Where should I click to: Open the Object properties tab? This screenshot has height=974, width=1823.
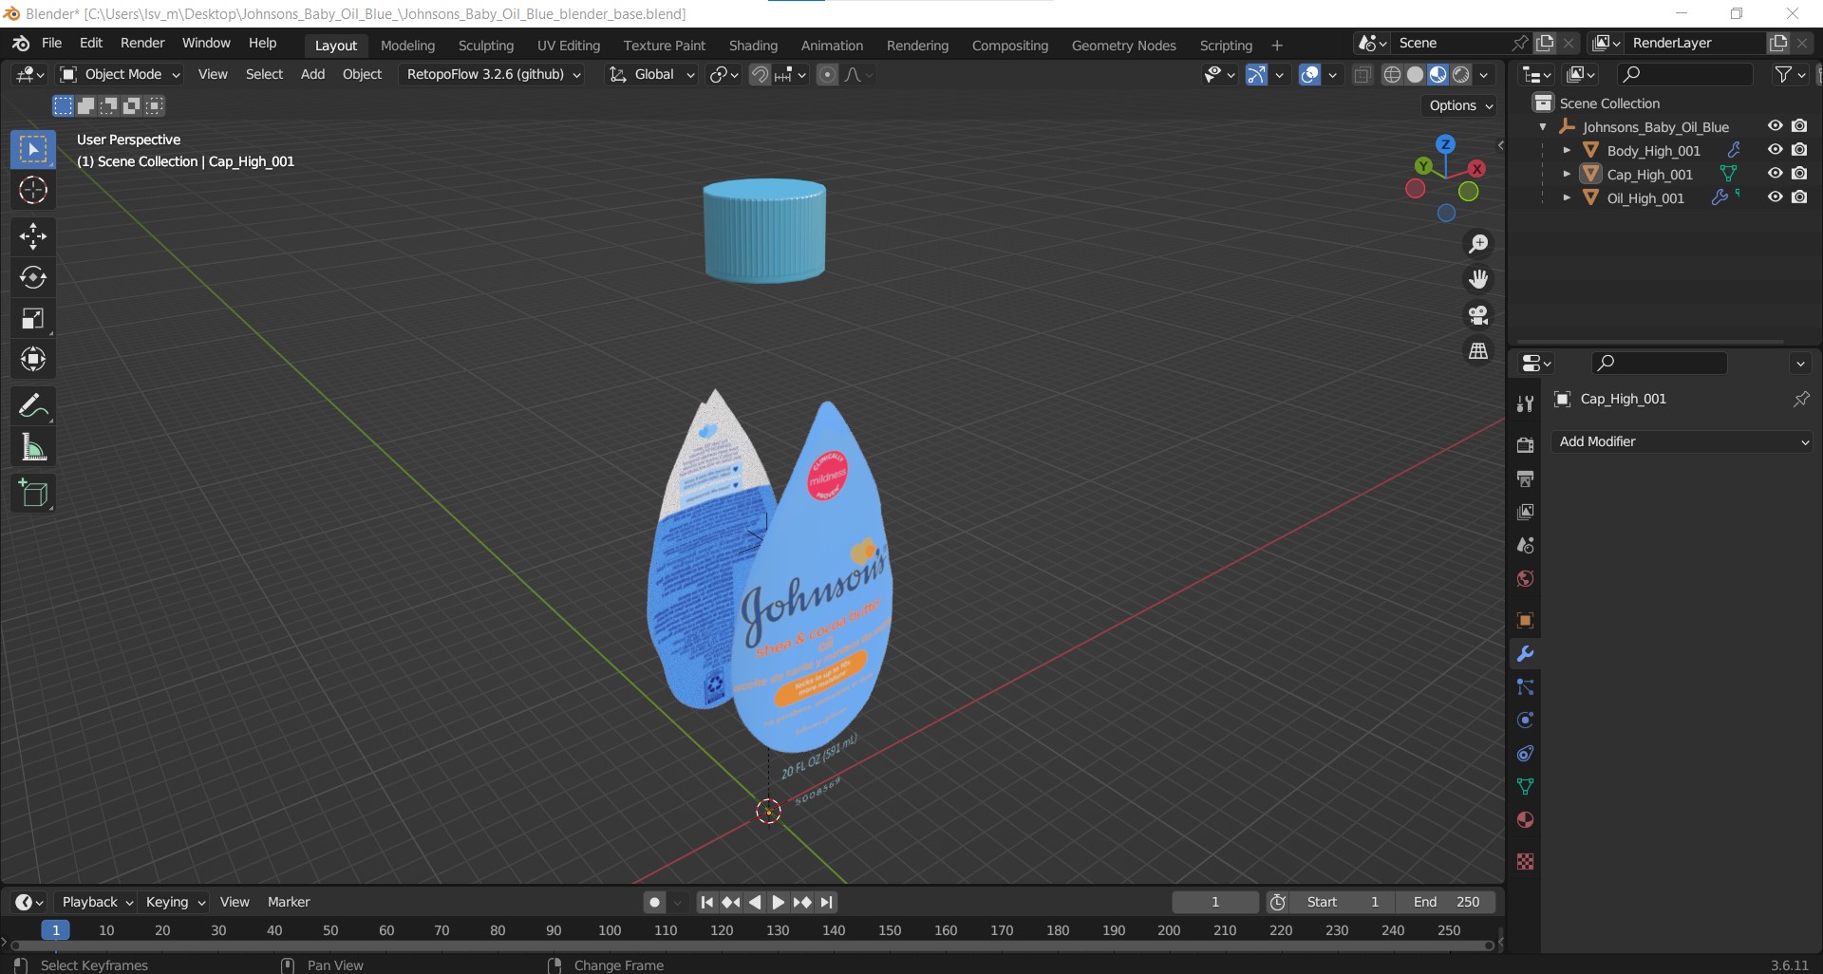coord(1525,621)
